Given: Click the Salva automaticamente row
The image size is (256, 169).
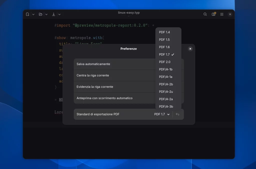Looking at the screenshot, I should 129,64.
